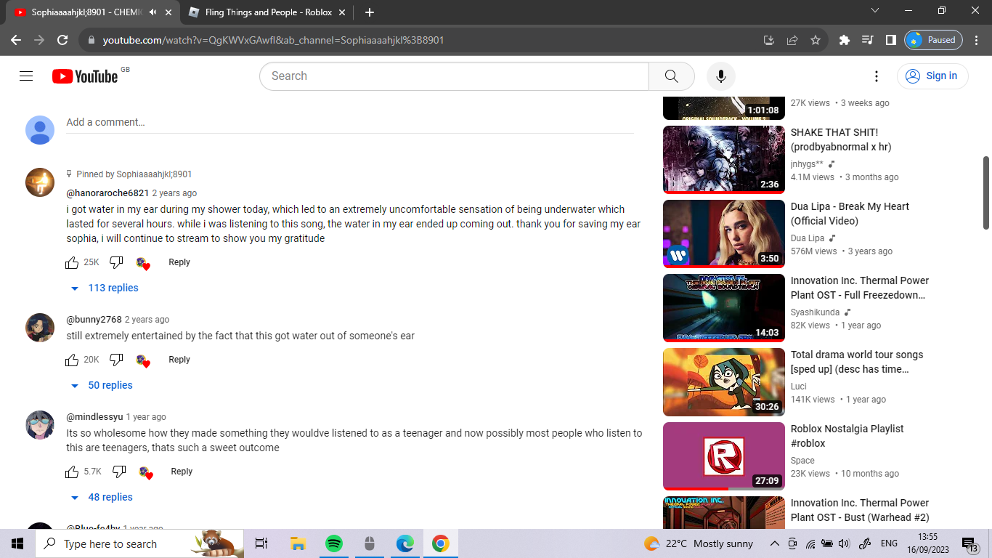Open media controls in Chrome toolbar
Image resolution: width=992 pixels, height=558 pixels.
coord(867,40)
